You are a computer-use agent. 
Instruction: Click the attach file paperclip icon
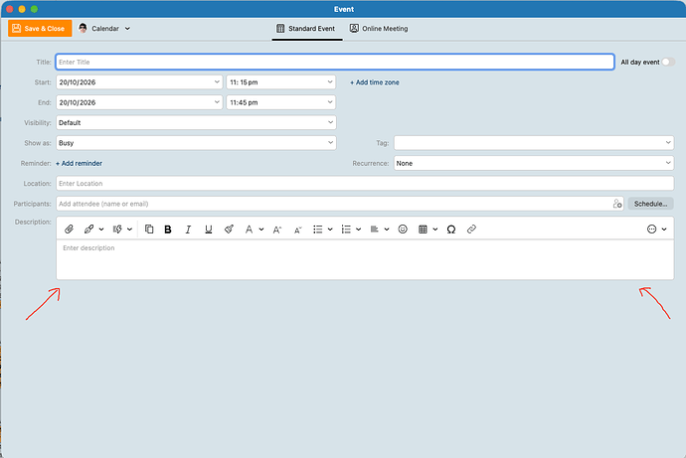[x=69, y=229]
